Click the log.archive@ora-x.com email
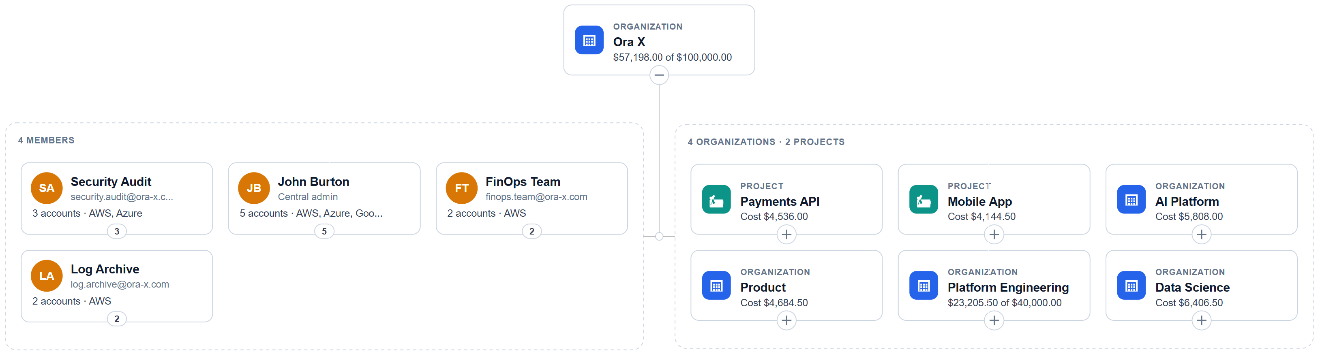The height and width of the screenshot is (354, 1320). [x=120, y=284]
